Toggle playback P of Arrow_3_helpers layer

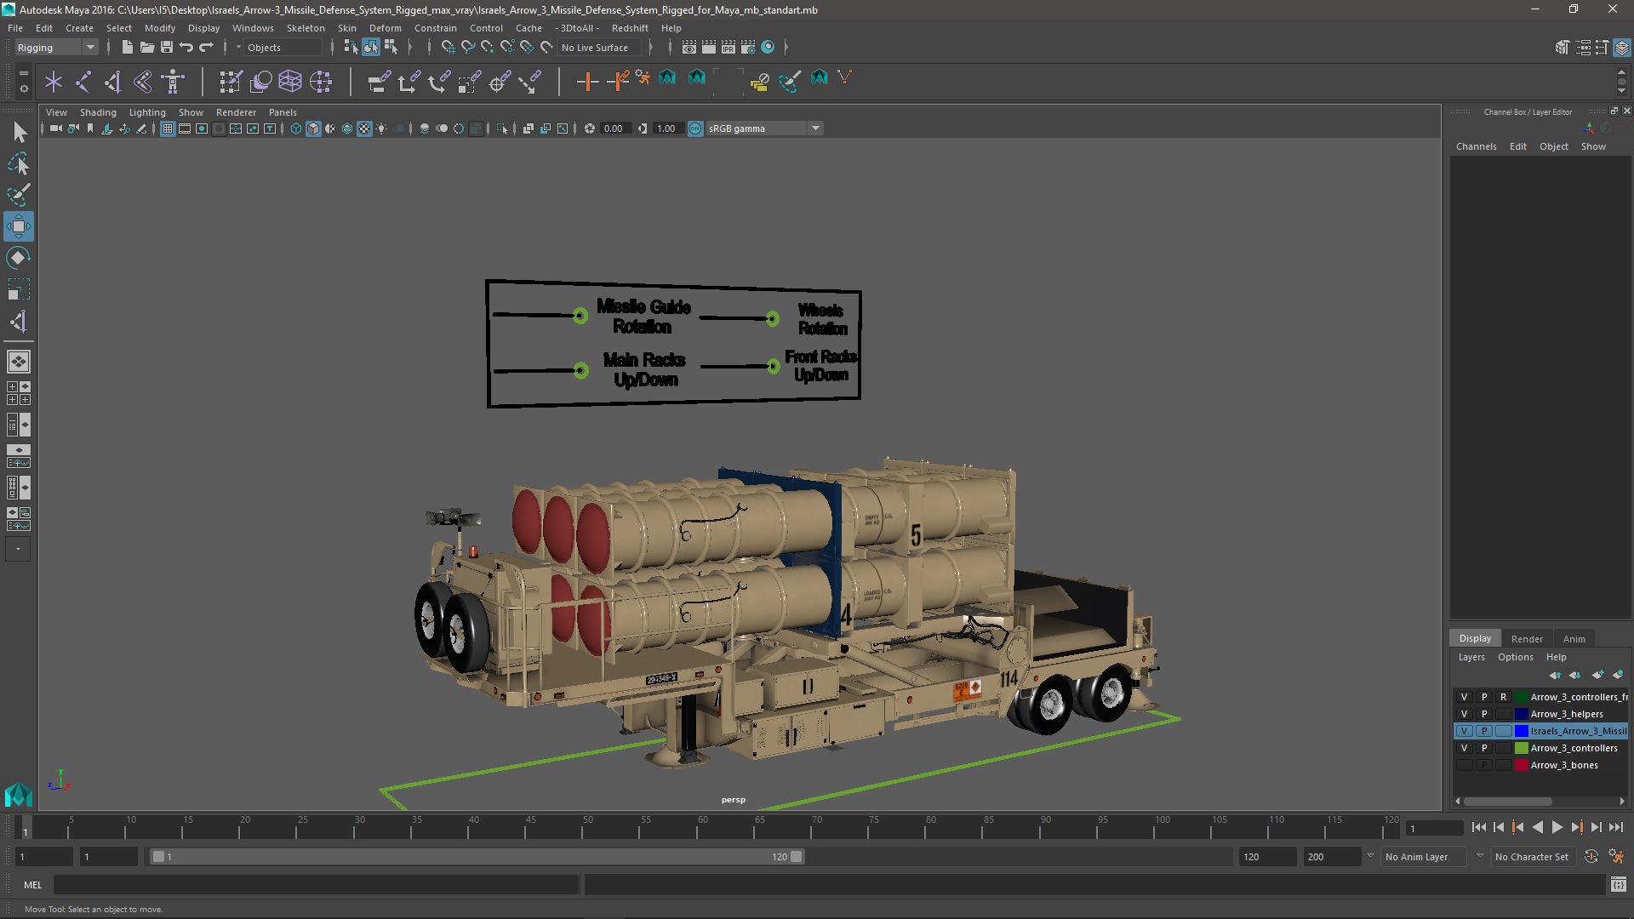point(1484,714)
